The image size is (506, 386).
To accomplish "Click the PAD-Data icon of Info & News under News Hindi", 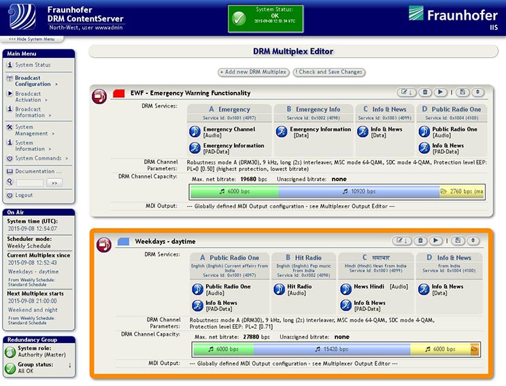I will point(346,306).
